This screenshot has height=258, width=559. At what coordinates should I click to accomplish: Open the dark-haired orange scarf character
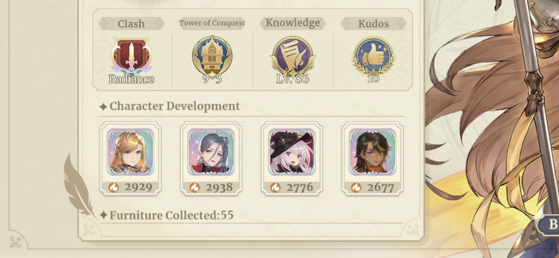click(x=372, y=152)
